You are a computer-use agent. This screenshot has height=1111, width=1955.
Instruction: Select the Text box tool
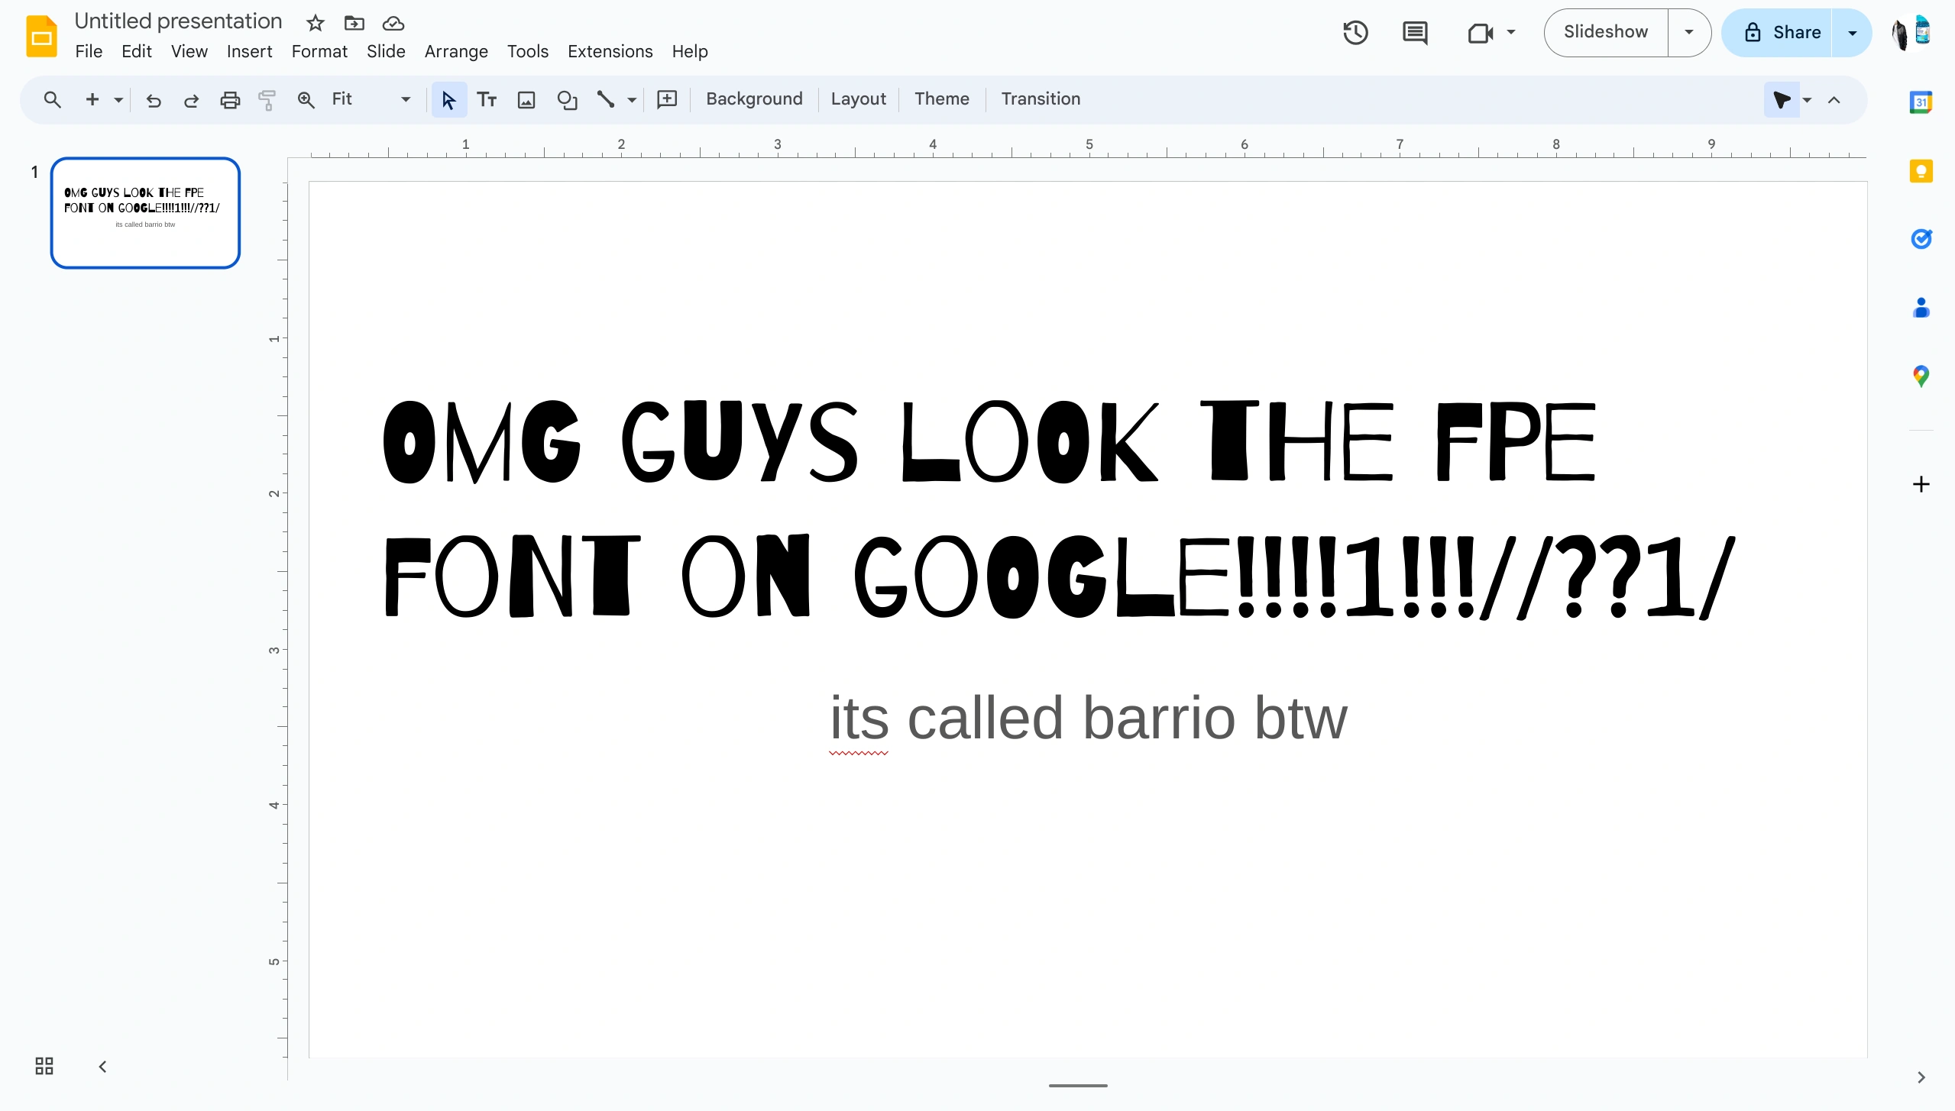tap(487, 99)
